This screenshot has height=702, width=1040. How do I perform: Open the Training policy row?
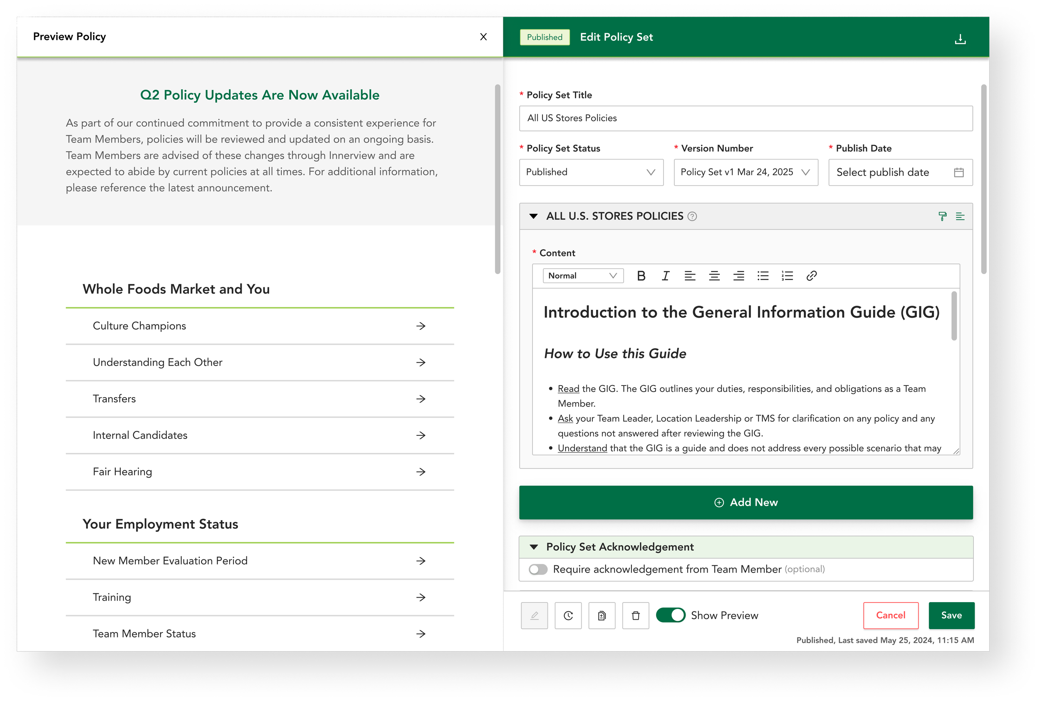point(260,597)
